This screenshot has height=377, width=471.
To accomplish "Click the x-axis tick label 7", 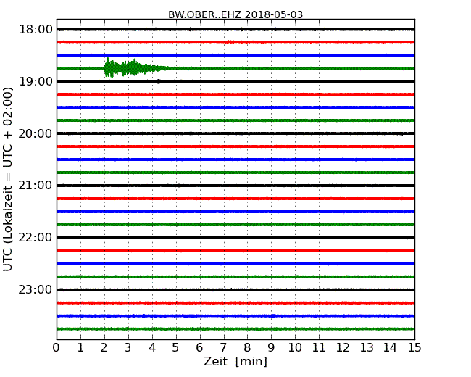I will point(223,348).
